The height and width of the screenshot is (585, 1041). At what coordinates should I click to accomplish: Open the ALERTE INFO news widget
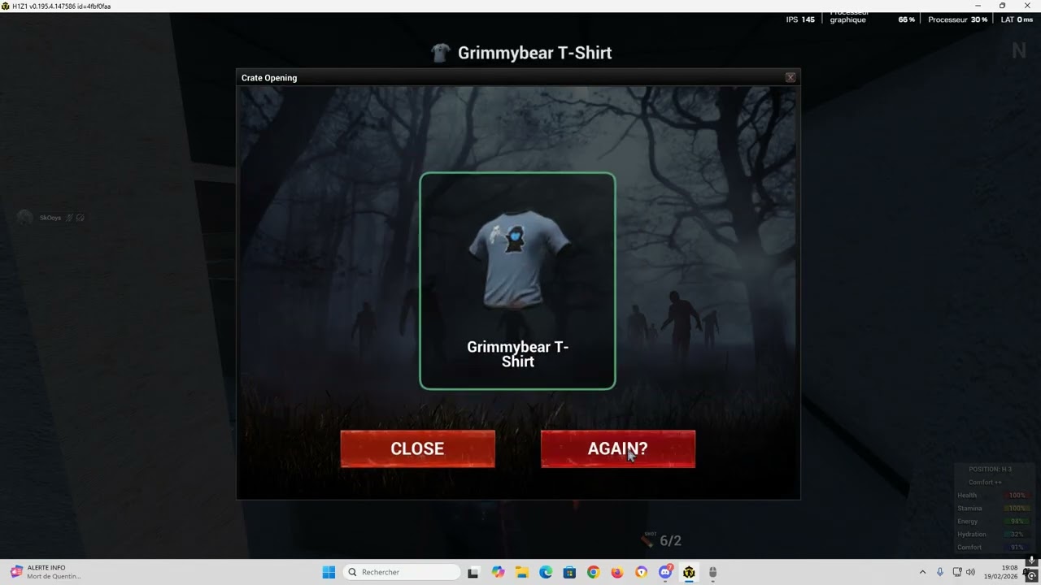pyautogui.click(x=46, y=572)
